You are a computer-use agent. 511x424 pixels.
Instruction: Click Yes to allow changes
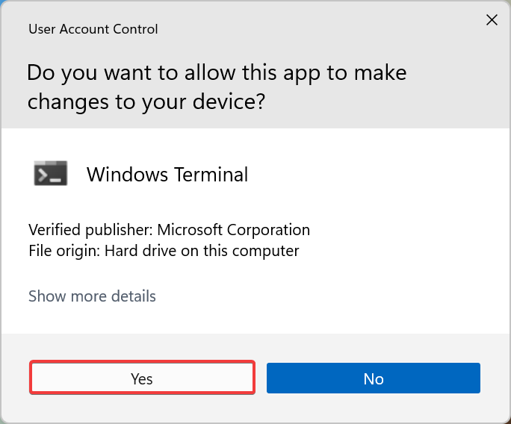pos(142,378)
